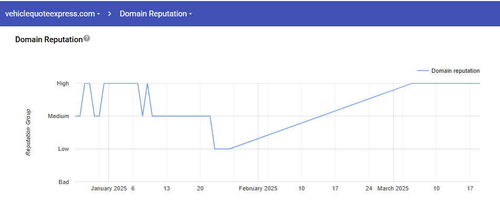Viewport: 500px width, 212px height.
Task: Click the help icon beside Domain Reputation
Action: coord(87,38)
